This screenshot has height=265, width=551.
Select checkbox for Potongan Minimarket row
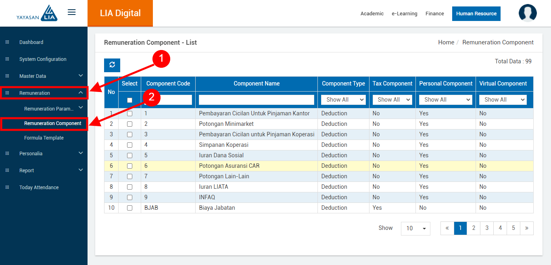coord(129,124)
